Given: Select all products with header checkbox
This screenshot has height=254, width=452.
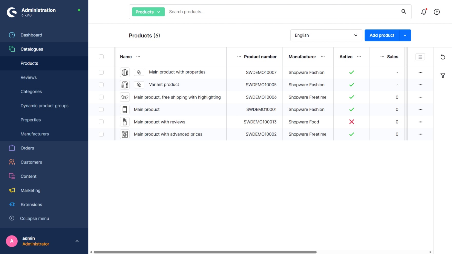Looking at the screenshot, I should [101, 57].
